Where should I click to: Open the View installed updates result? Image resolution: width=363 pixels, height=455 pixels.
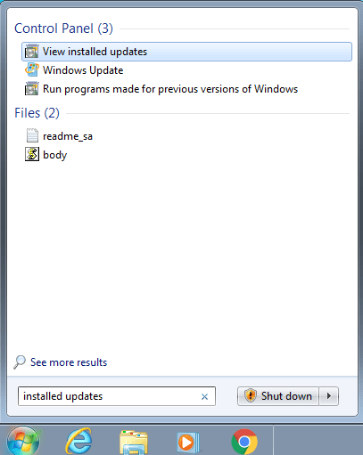pos(186,52)
